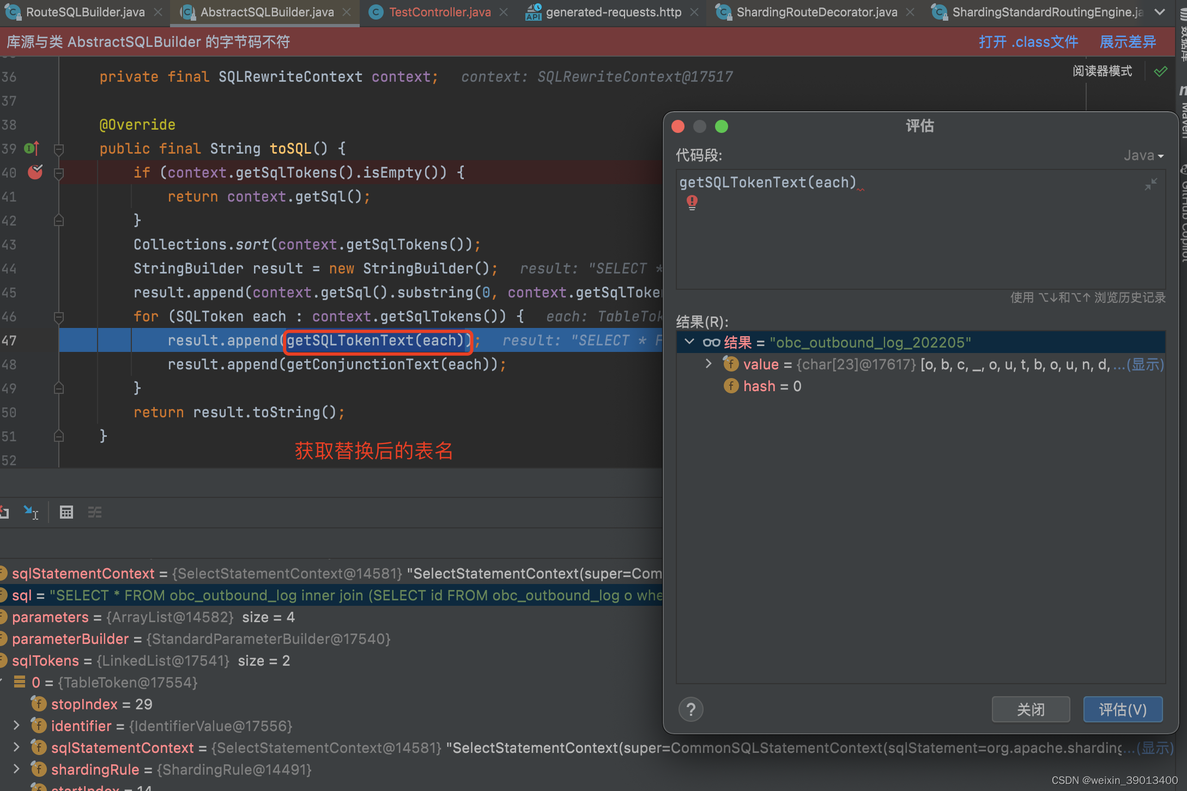Select the '0 = {TableToken@17554}' row

(x=331, y=683)
